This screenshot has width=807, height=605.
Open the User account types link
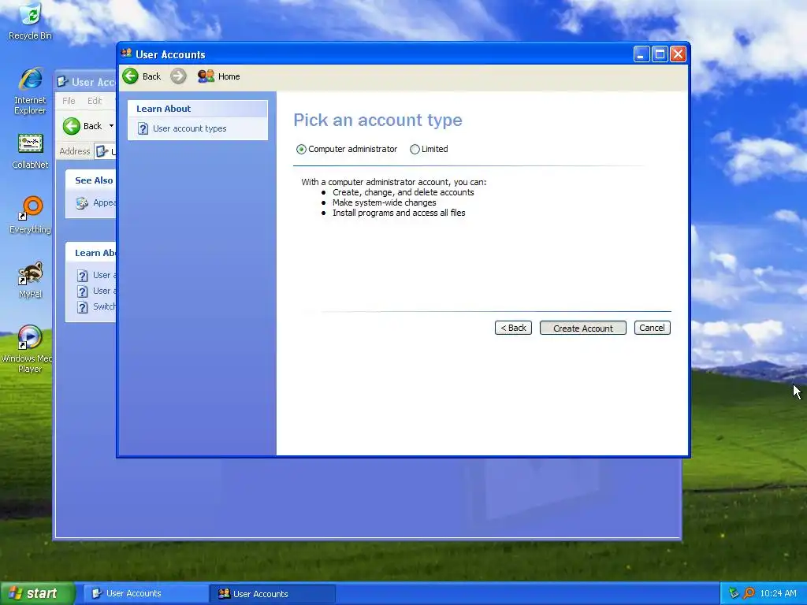189,128
